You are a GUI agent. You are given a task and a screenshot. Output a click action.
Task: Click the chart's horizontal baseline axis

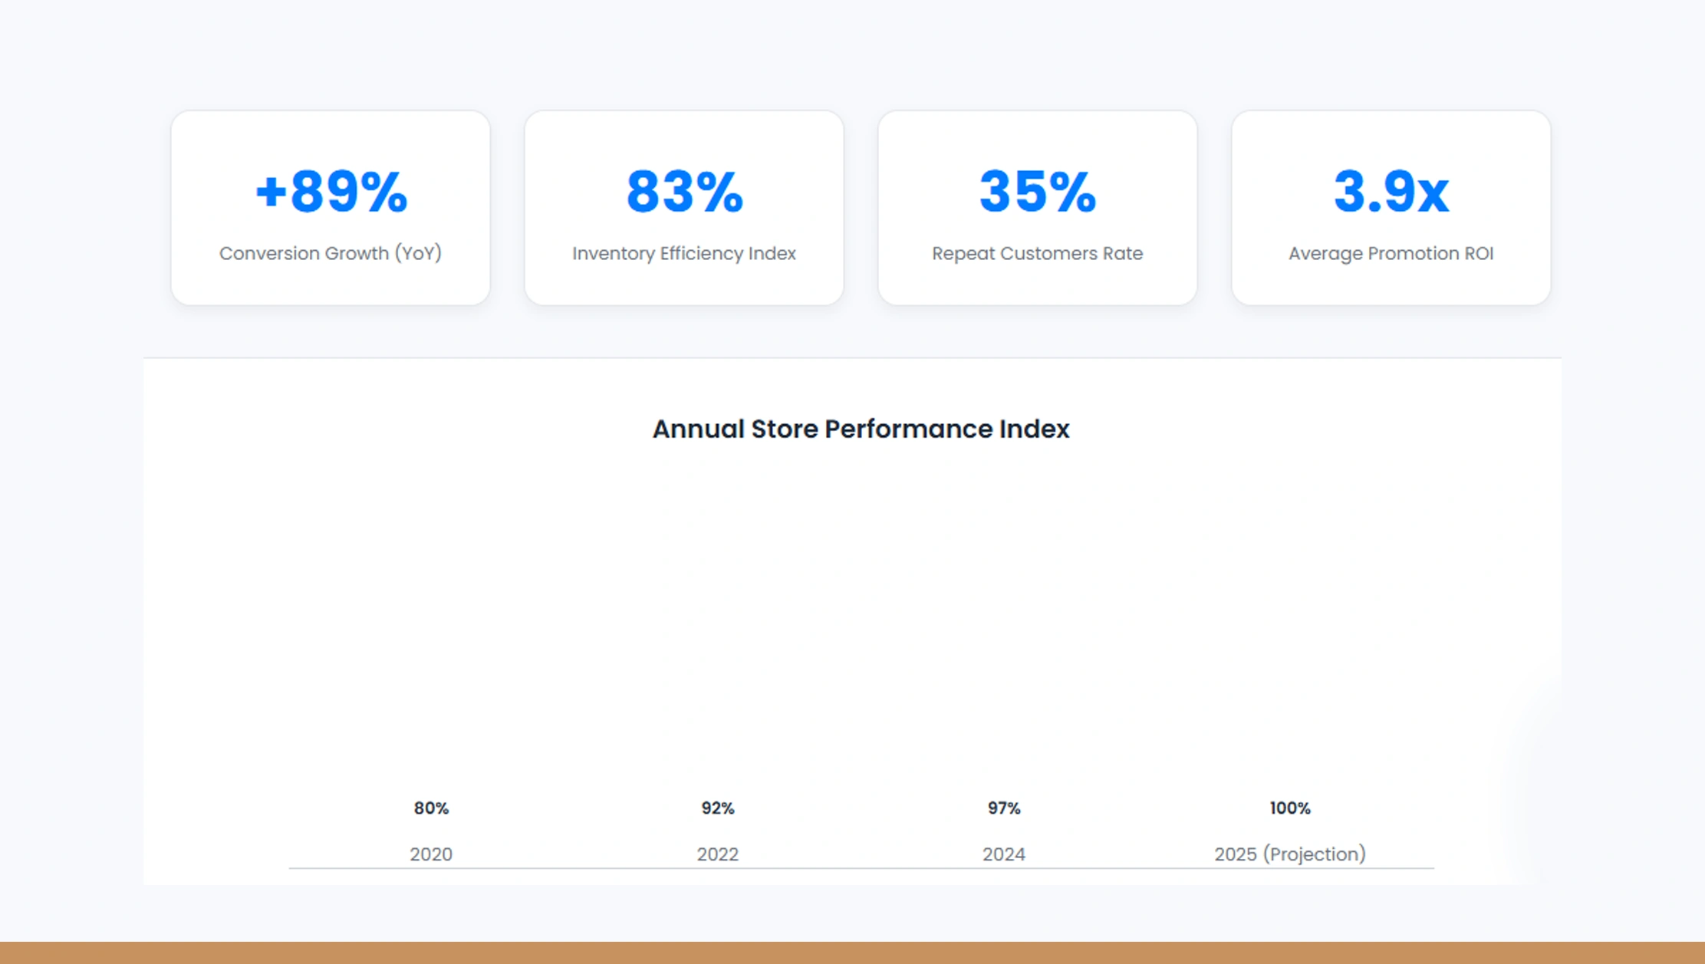(x=861, y=868)
